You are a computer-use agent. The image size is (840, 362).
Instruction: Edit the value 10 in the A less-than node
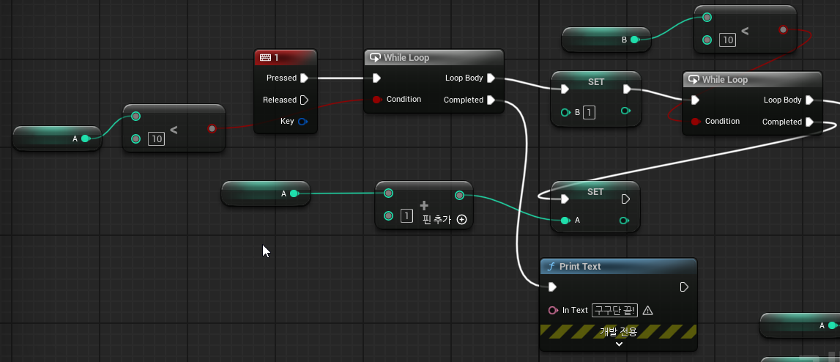coord(157,139)
